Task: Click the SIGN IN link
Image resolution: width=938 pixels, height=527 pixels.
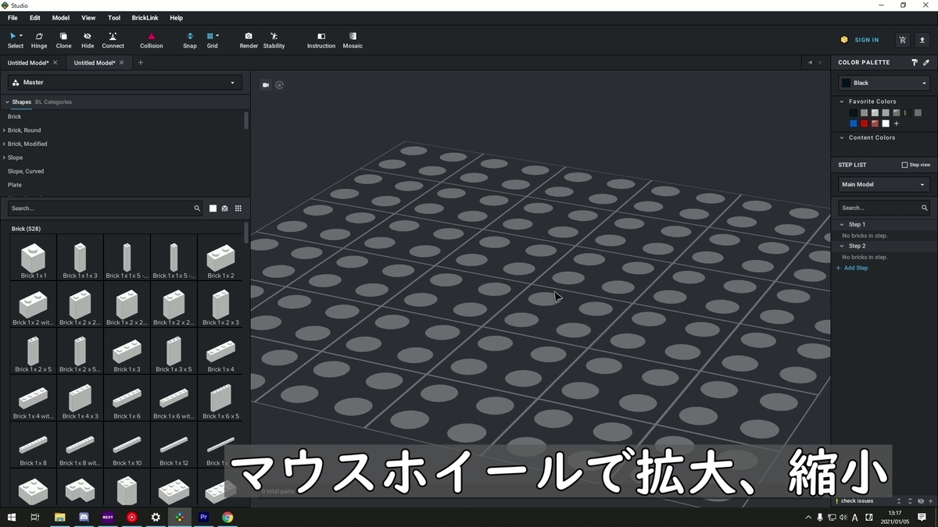Action: [866, 40]
